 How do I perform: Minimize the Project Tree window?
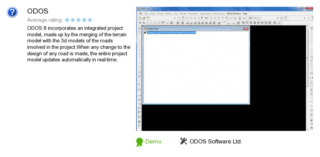[x=235, y=29]
